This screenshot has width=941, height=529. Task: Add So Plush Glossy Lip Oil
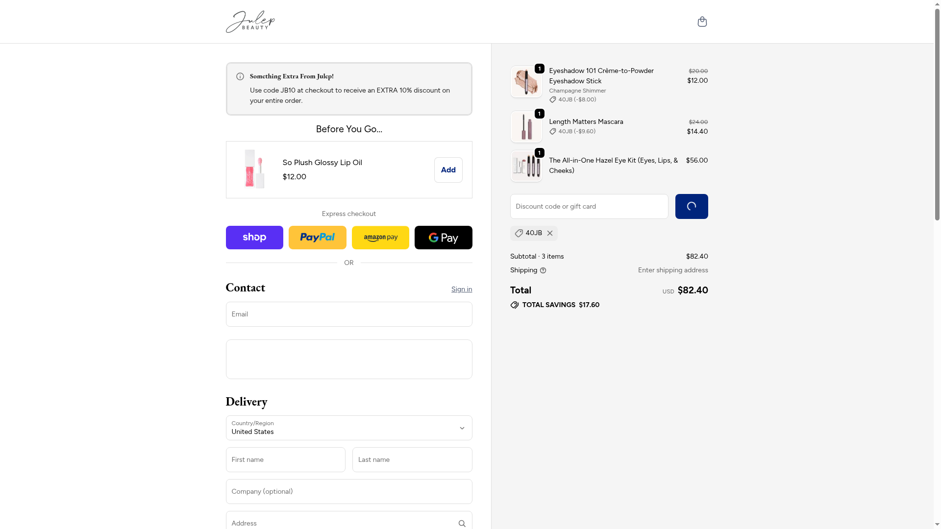[x=448, y=170]
